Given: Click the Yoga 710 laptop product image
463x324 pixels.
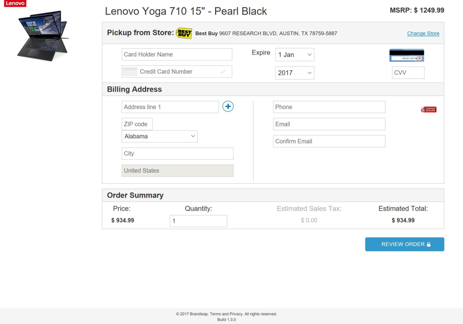Looking at the screenshot, I should [43, 36].
